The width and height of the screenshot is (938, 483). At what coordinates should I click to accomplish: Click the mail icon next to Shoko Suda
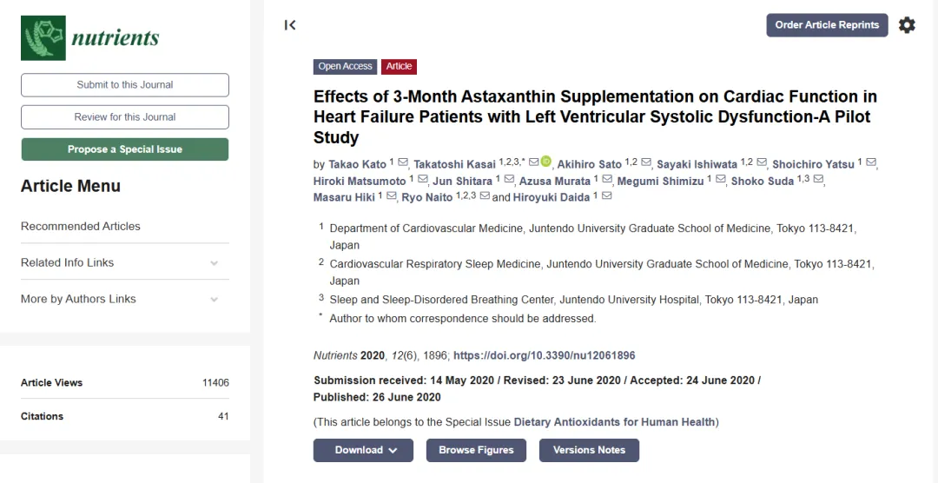pyautogui.click(x=818, y=179)
